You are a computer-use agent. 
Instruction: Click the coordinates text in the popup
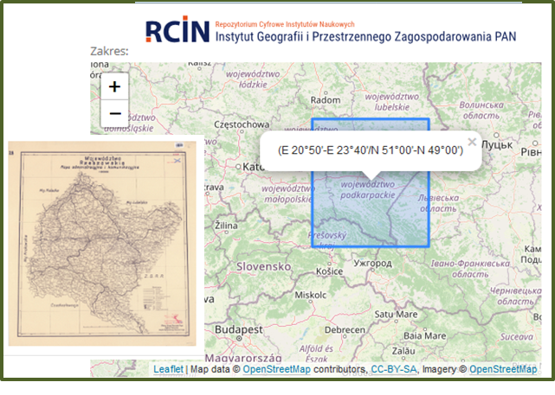pyautogui.click(x=371, y=150)
